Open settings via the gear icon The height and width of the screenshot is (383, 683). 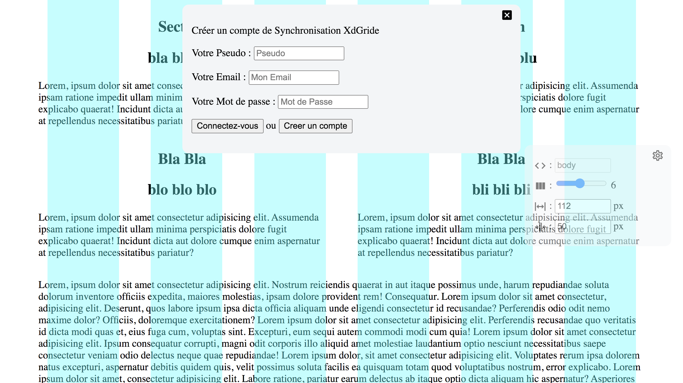click(657, 155)
